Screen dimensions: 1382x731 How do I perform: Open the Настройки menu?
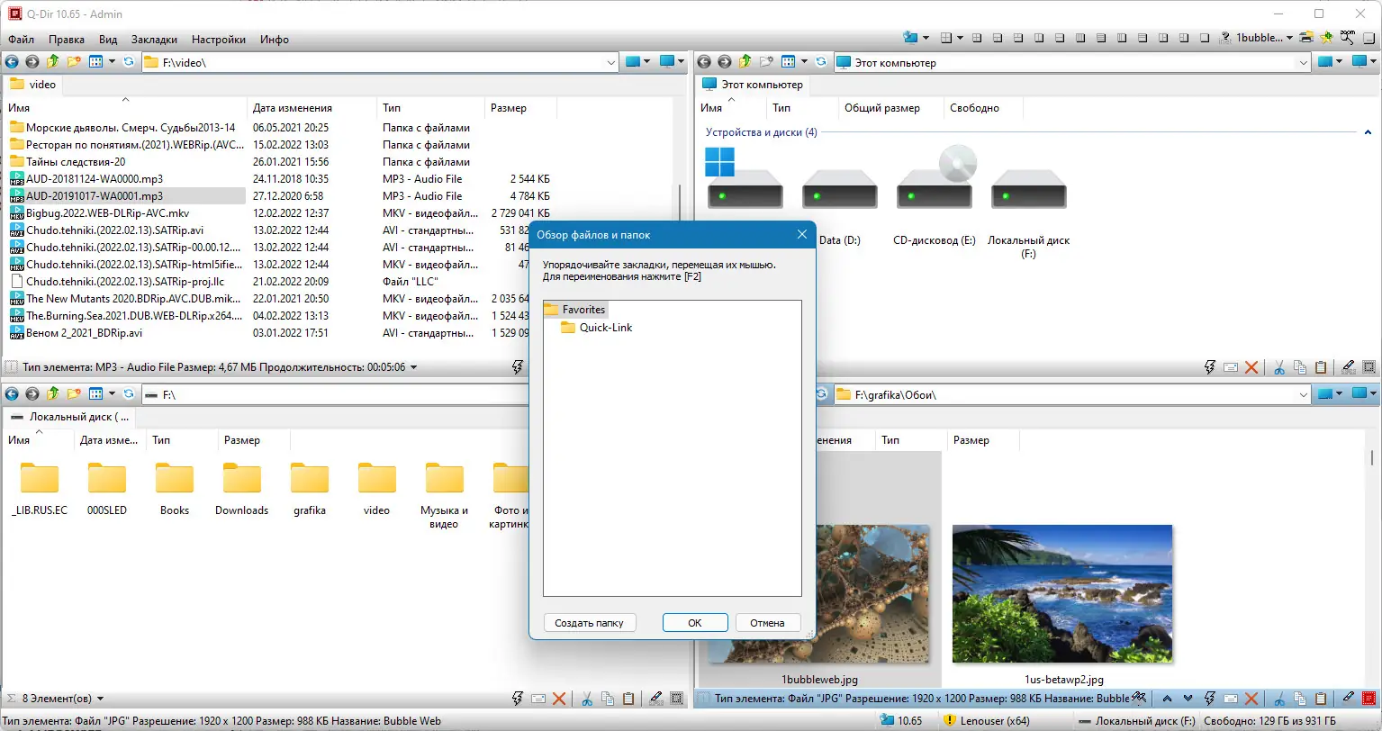[x=219, y=40]
